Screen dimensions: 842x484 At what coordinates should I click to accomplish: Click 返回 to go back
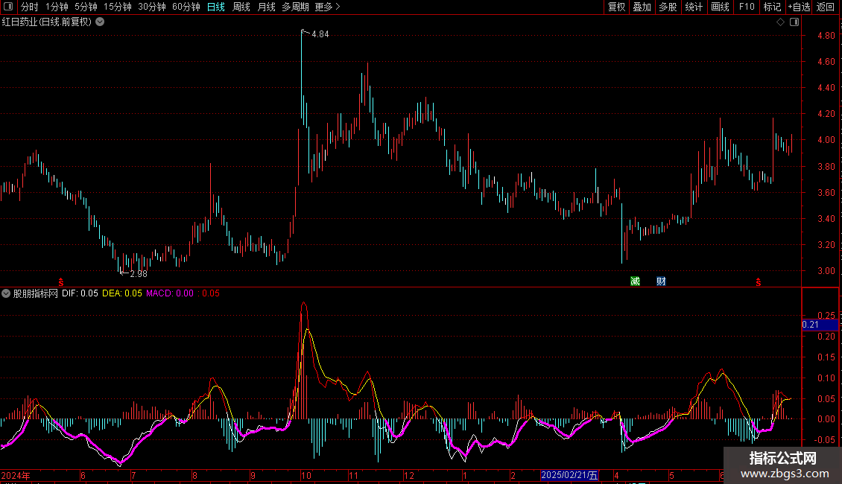[x=826, y=7]
